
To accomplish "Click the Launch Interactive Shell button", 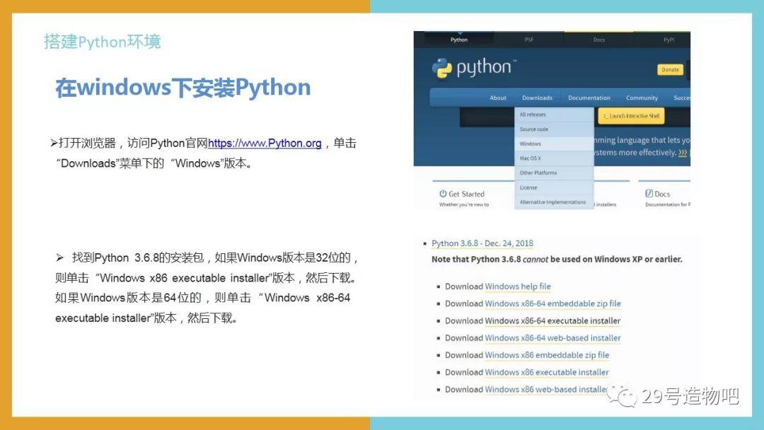I will point(631,116).
